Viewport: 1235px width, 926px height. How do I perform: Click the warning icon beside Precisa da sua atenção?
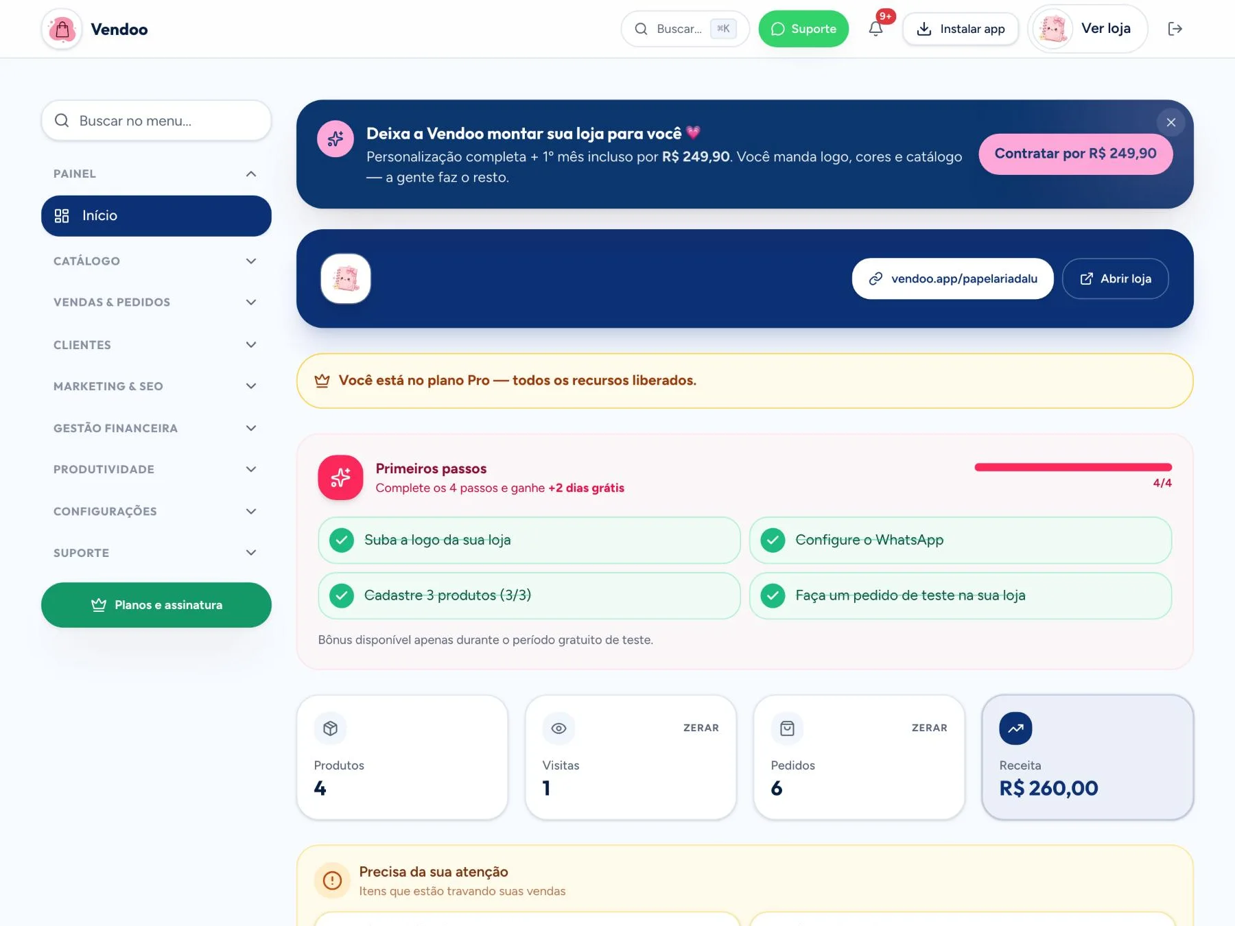(x=332, y=880)
